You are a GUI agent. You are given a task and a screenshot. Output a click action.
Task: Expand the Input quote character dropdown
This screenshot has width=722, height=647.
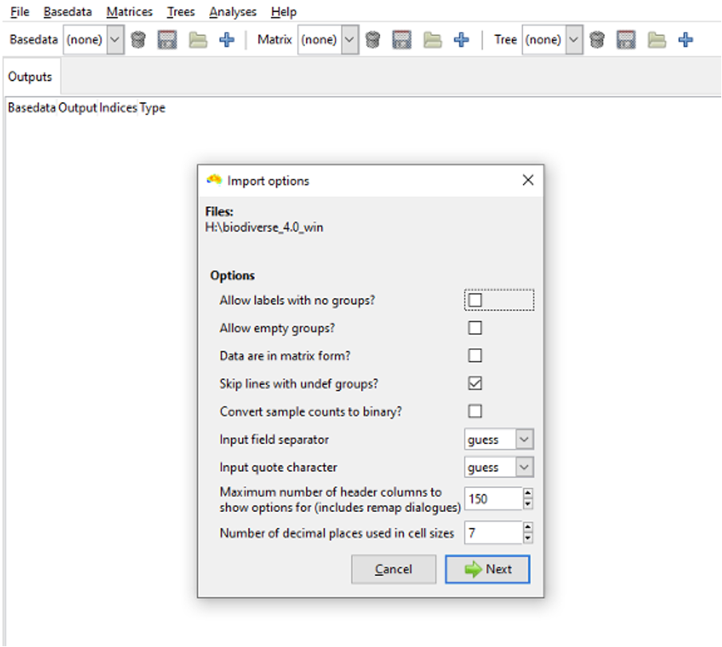(x=499, y=467)
